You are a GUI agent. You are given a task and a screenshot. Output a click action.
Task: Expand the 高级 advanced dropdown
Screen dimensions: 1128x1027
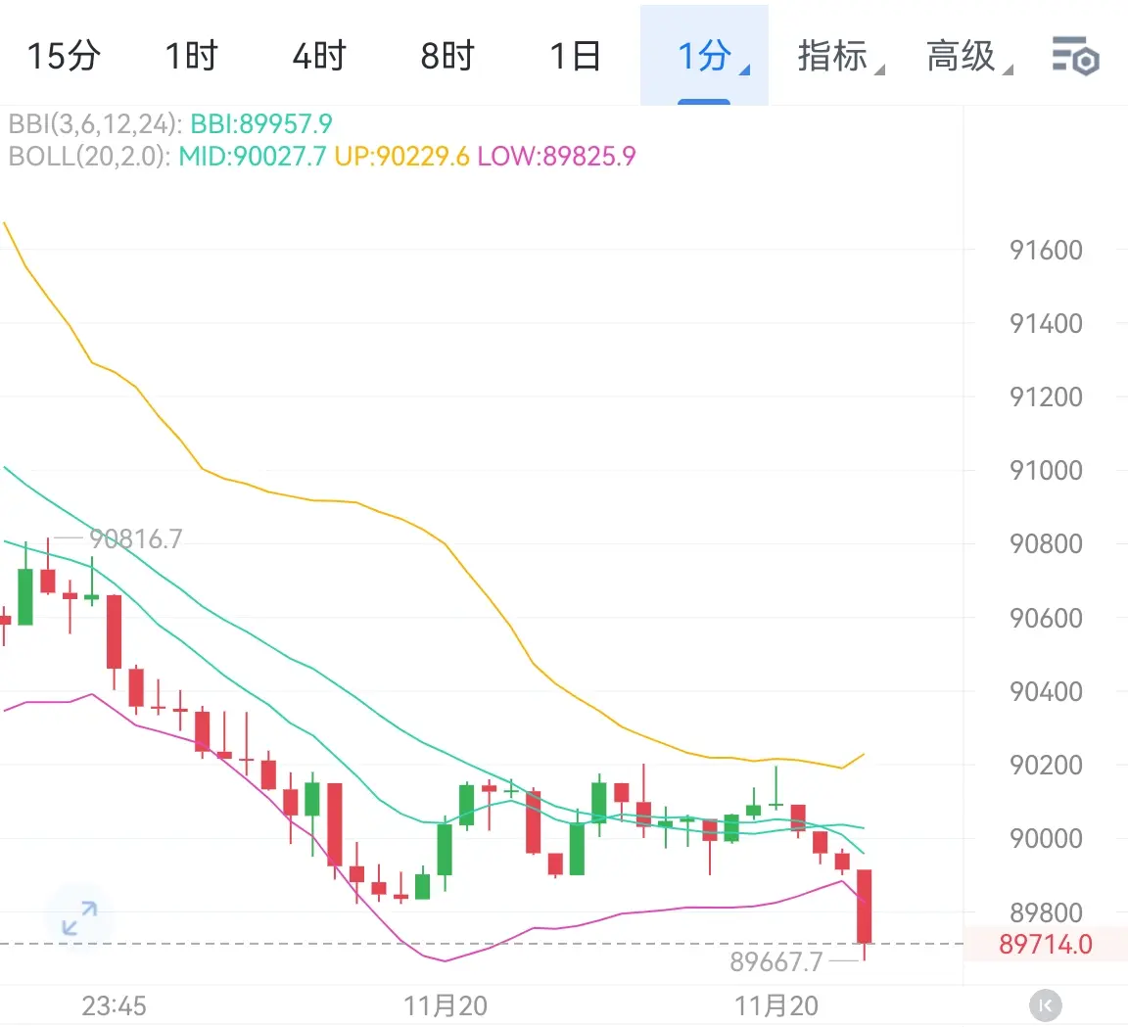[968, 56]
